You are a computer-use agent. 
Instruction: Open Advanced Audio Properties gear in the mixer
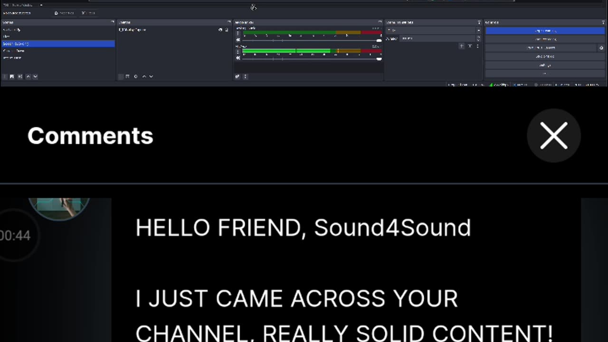coord(237,76)
